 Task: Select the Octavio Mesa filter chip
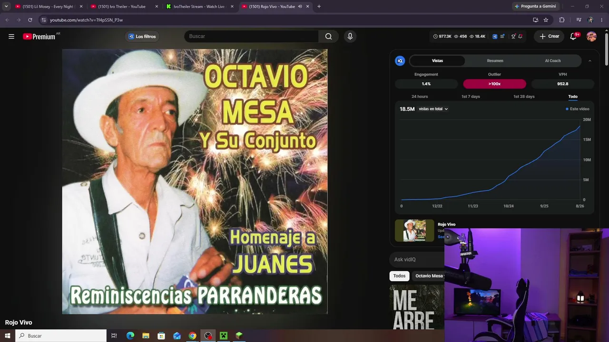click(429, 276)
